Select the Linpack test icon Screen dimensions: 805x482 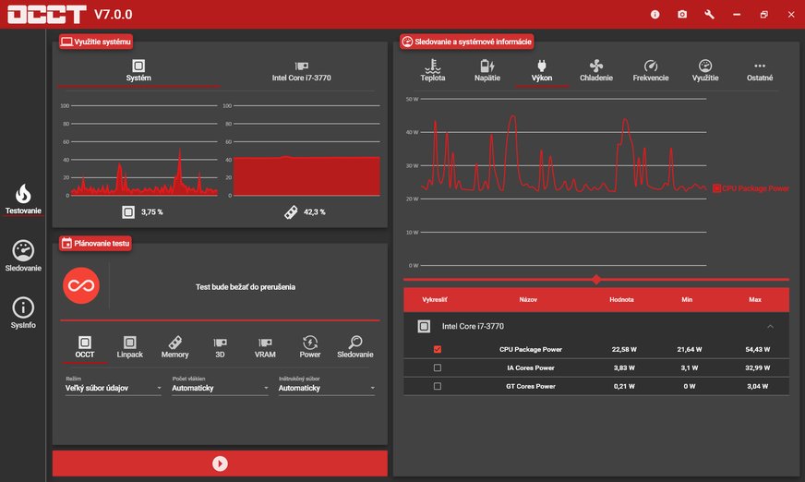(130, 346)
